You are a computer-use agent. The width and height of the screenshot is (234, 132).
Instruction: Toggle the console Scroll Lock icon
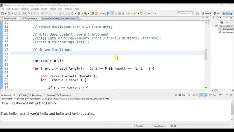pos(193,95)
